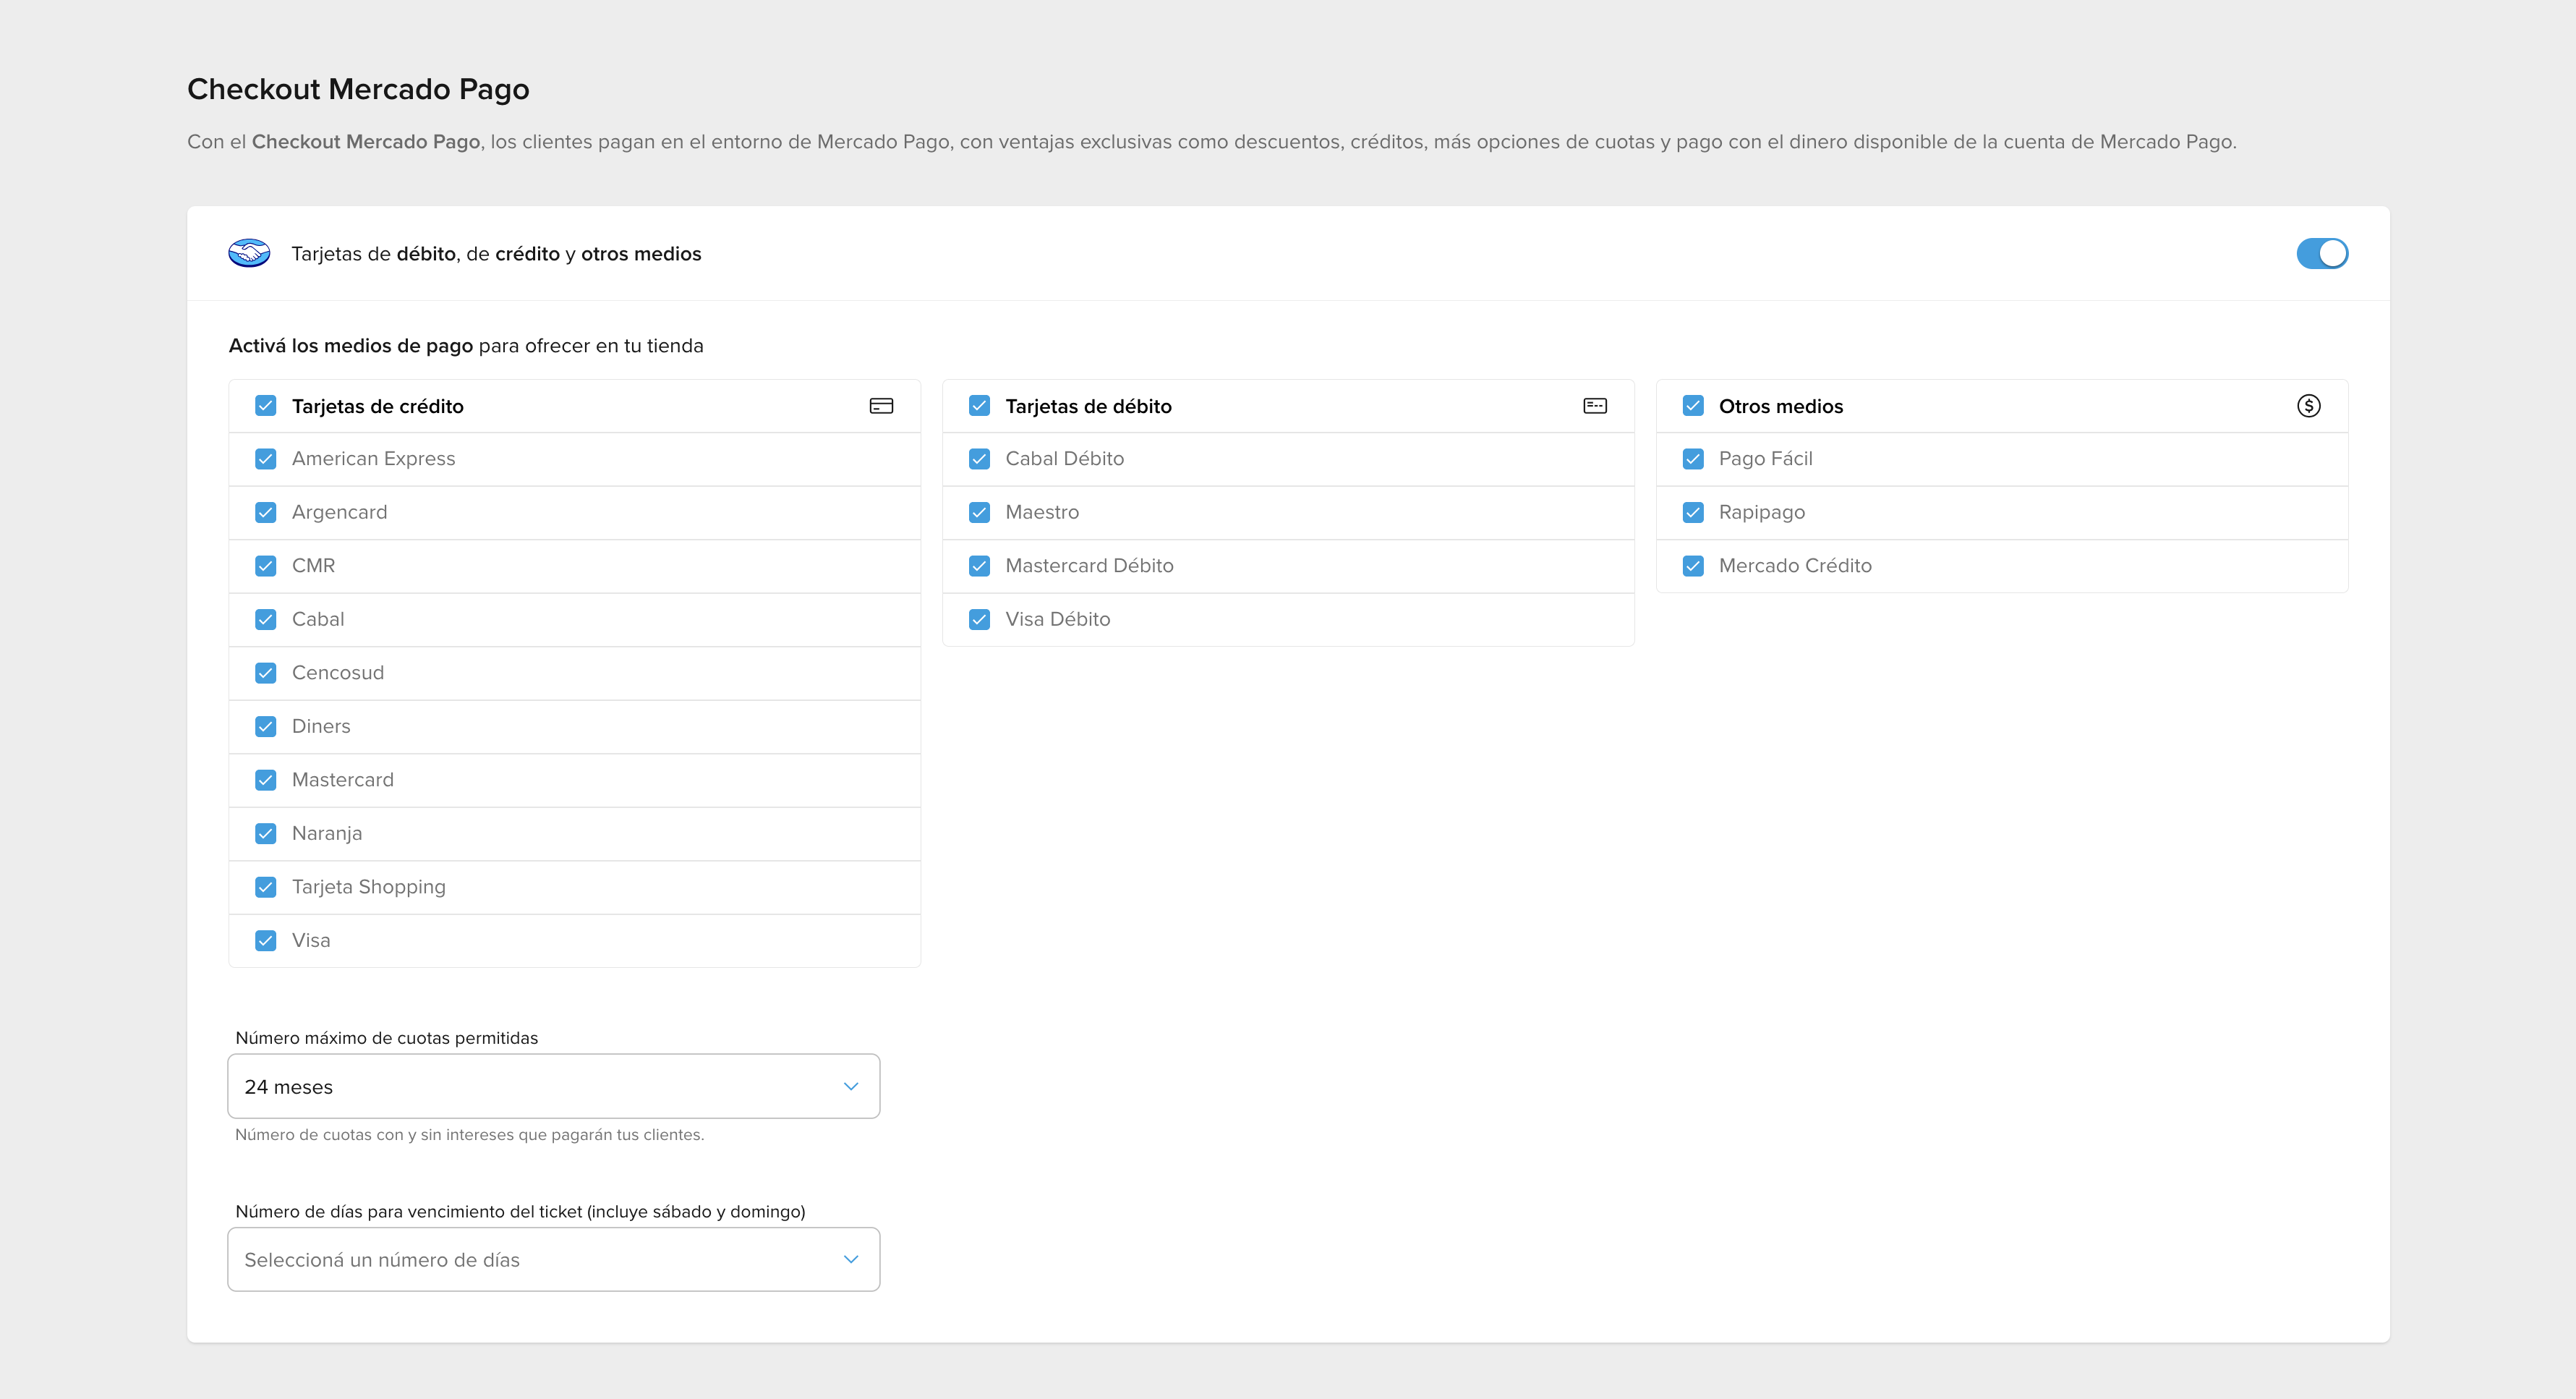Screen dimensions: 2576x1399
Task: Uncheck Maestro debit card
Action: (x=979, y=513)
